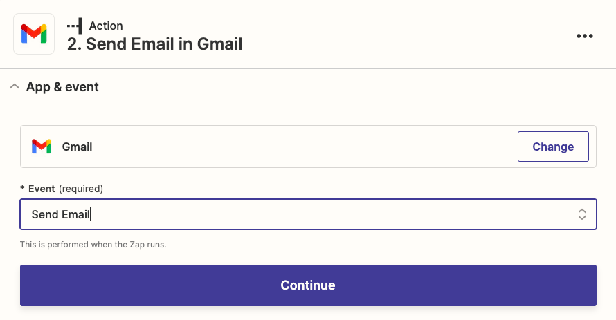The height and width of the screenshot is (320, 616).
Task: Click the action step connector icon
Action: [74, 26]
